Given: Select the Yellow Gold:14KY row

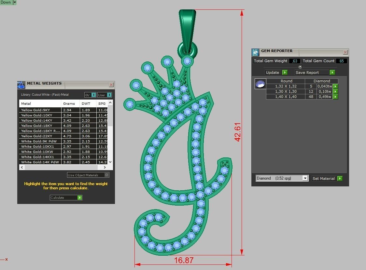Looking at the screenshot, I should pyautogui.click(x=63, y=121).
